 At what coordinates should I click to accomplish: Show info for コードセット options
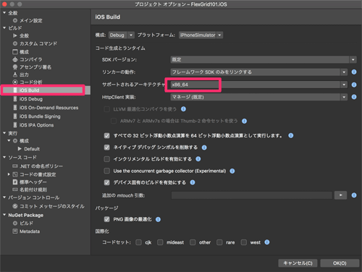click(267, 242)
